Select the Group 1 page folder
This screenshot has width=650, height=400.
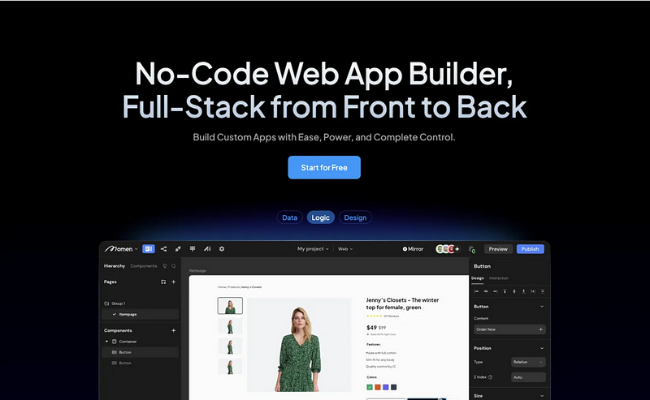coord(141,303)
